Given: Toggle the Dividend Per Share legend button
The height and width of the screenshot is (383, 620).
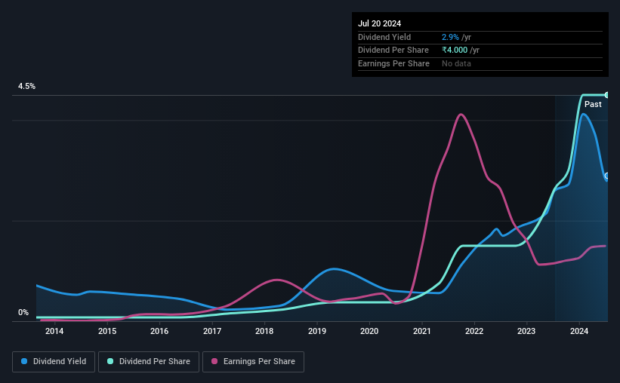Looking at the screenshot, I should coord(149,362).
